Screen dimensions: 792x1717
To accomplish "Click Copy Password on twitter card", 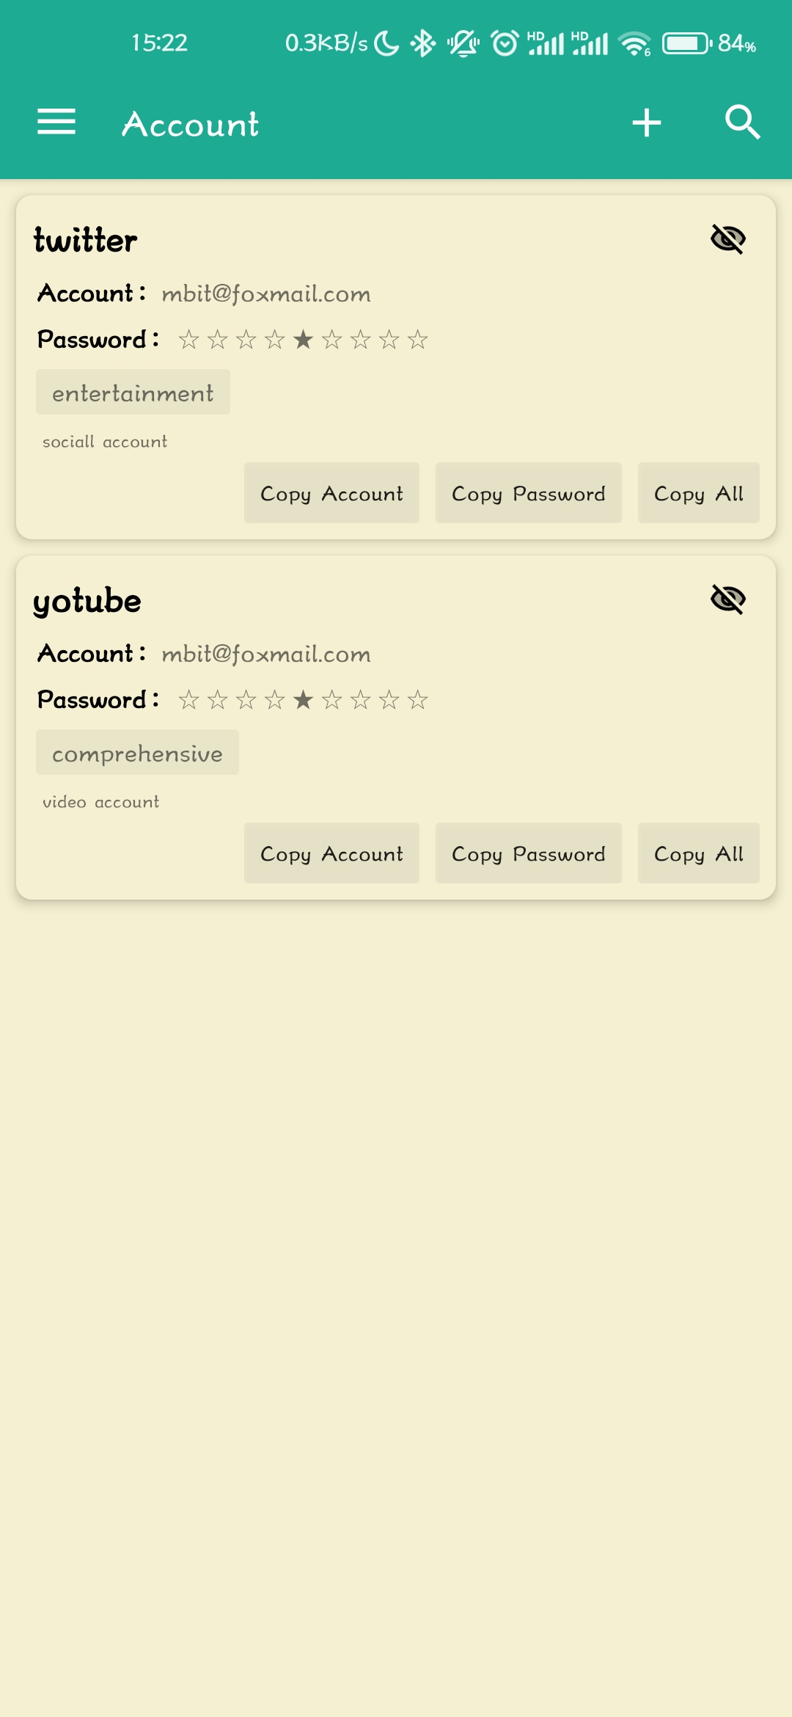I will (x=529, y=493).
